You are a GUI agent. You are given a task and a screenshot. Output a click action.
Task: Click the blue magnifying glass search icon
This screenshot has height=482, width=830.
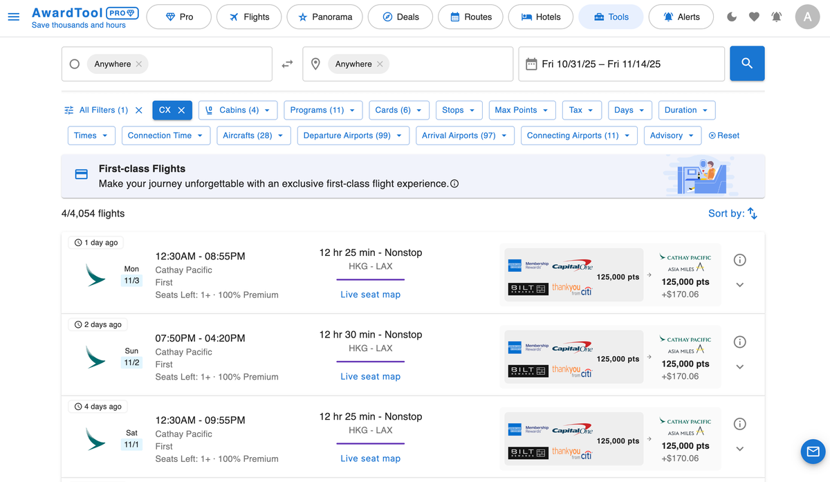click(747, 62)
